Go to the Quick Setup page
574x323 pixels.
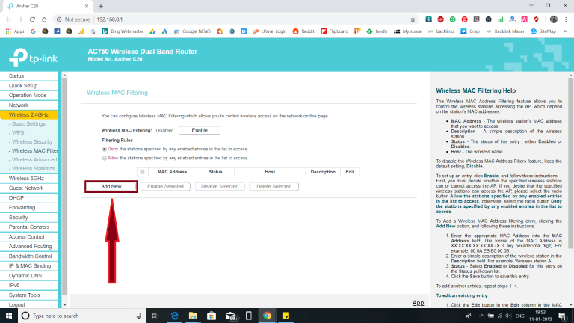(23, 86)
